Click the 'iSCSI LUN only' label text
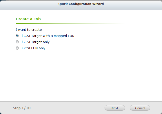Image resolution: width=162 pixels, height=114 pixels. [x=34, y=48]
